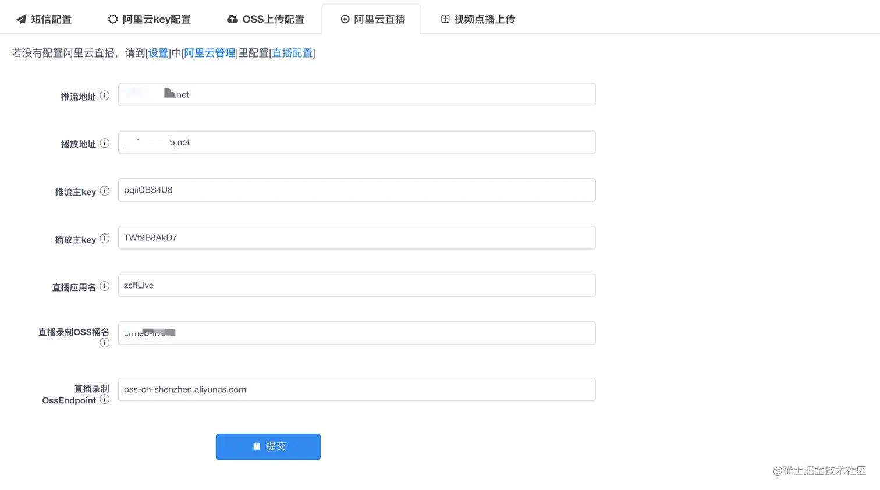The width and height of the screenshot is (880, 490).
Task: Focus the 推流地址 input field
Action: pyautogui.click(x=357, y=95)
